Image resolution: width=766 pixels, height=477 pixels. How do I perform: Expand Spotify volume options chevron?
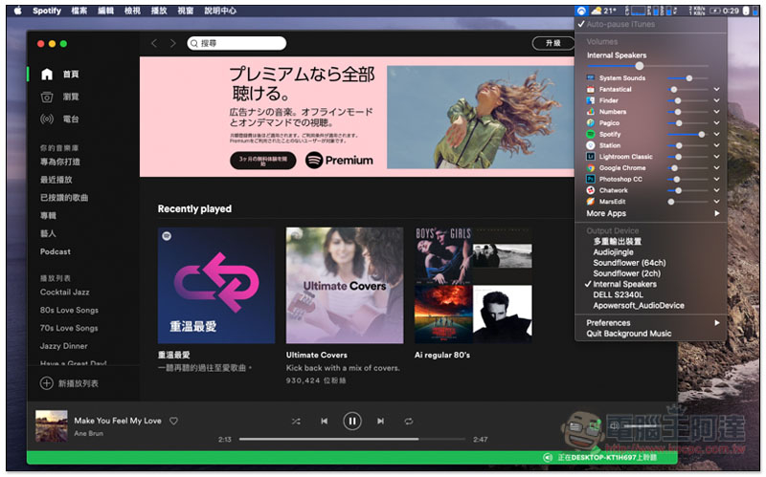point(716,134)
